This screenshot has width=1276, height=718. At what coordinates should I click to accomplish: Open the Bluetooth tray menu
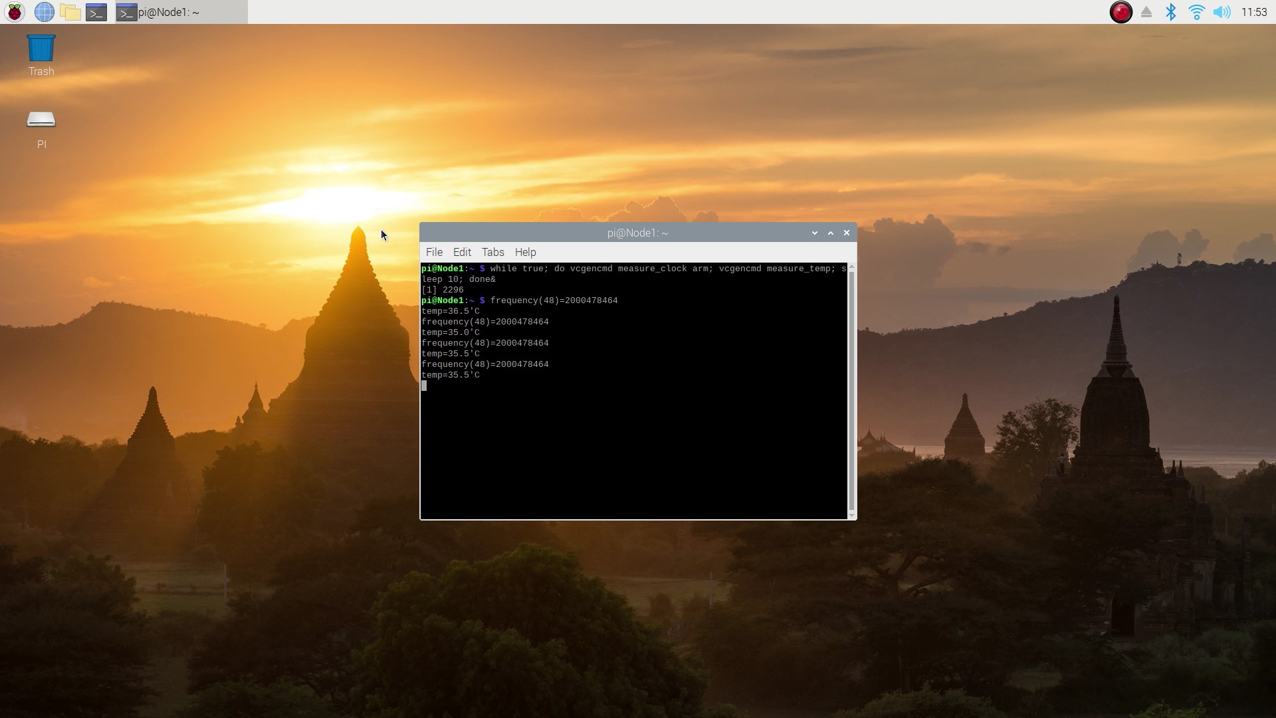coord(1171,12)
